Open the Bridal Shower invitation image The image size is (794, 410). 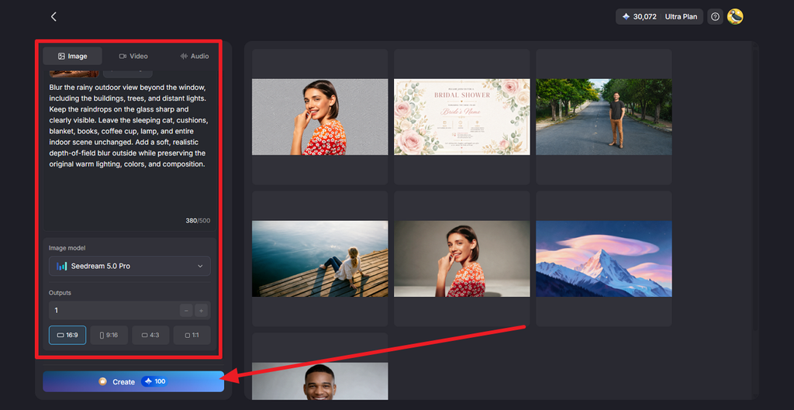coord(462,117)
